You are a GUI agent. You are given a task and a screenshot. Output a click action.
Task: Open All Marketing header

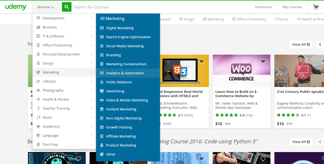tap(112, 19)
